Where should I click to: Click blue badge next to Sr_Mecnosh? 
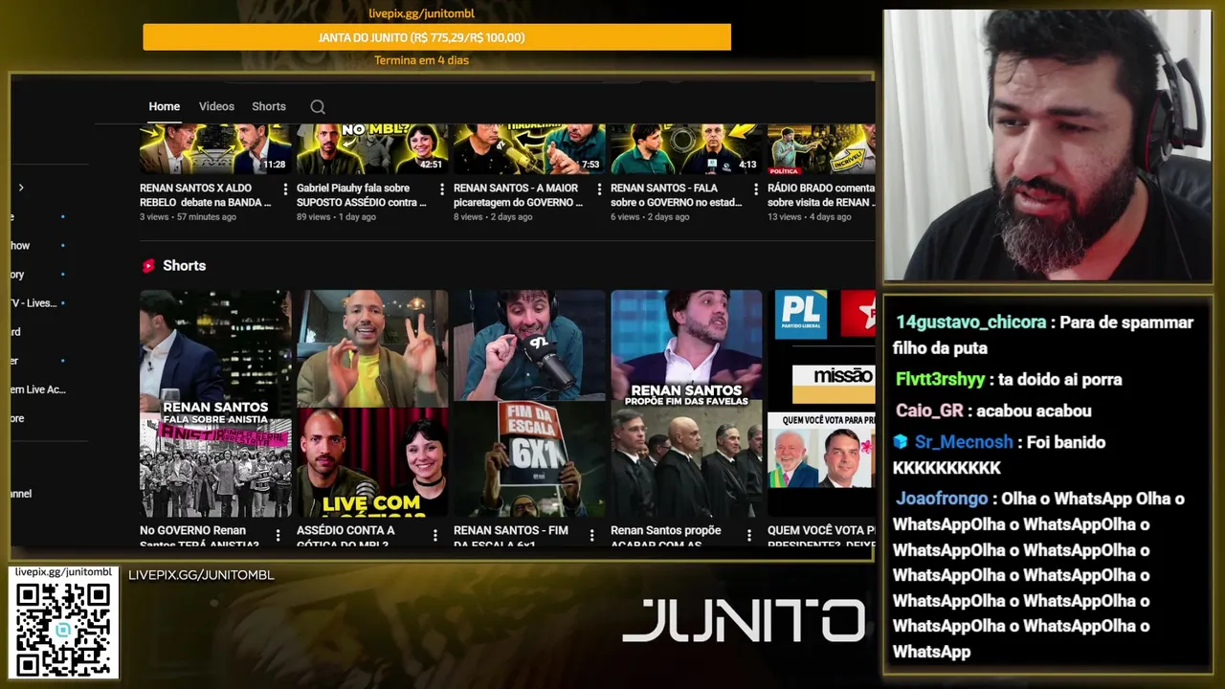(x=900, y=442)
